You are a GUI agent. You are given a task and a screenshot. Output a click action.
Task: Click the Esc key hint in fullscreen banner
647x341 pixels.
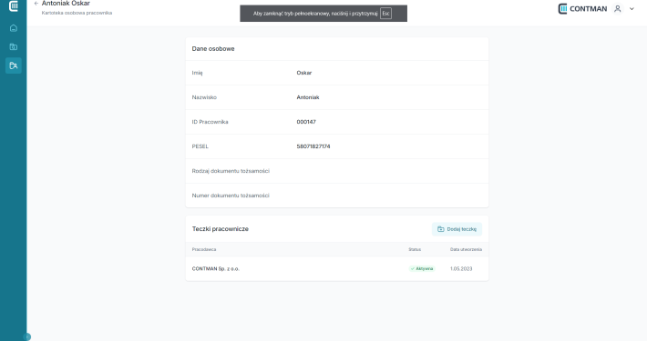point(385,13)
